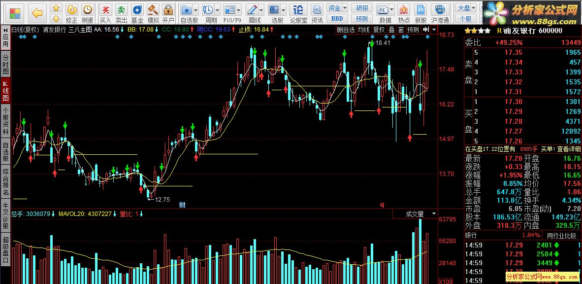The height and width of the screenshot is (284, 582).
Task: Open the colorful four-square main menu icon
Action: (x=14, y=13)
